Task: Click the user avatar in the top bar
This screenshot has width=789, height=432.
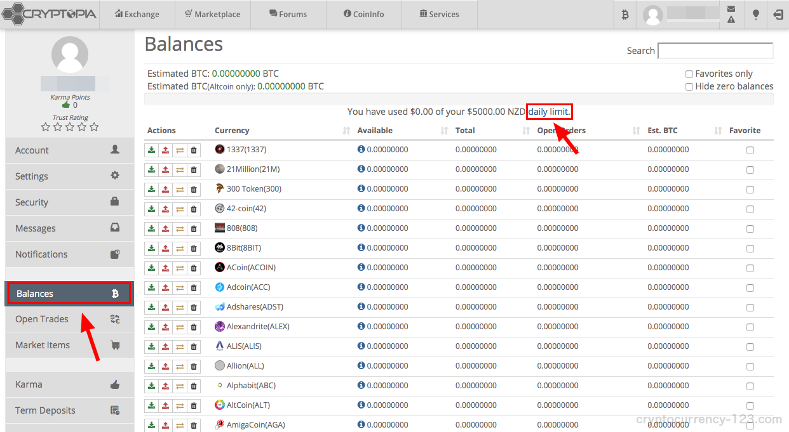Action: point(652,15)
